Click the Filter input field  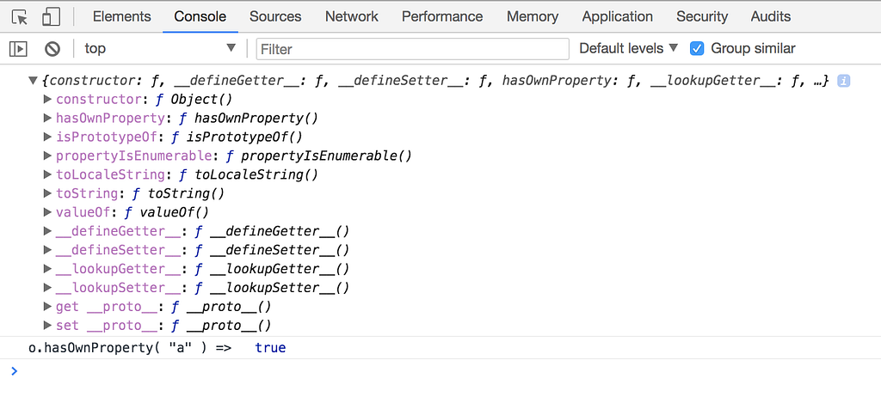click(412, 49)
